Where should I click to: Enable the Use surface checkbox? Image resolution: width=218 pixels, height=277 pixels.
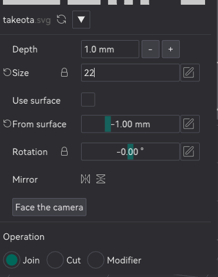click(x=88, y=100)
